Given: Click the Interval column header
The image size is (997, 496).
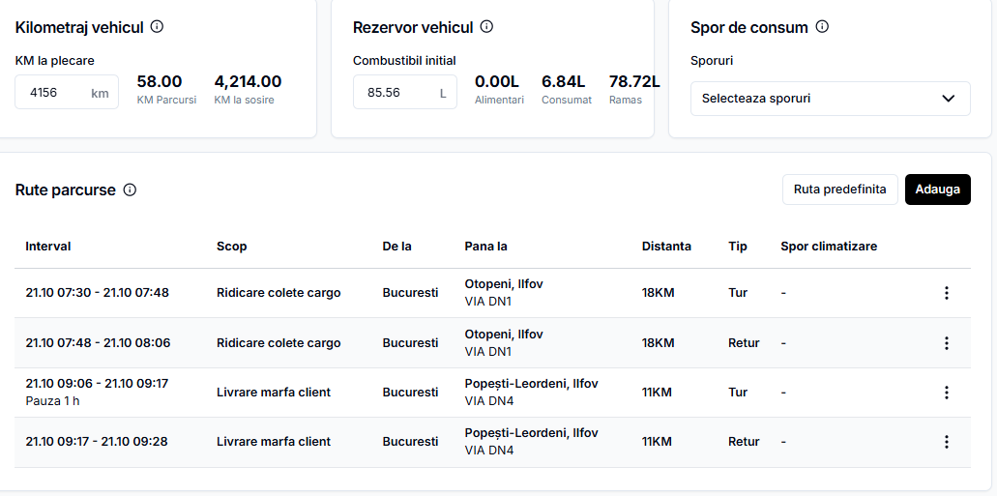Looking at the screenshot, I should pyautogui.click(x=48, y=247).
